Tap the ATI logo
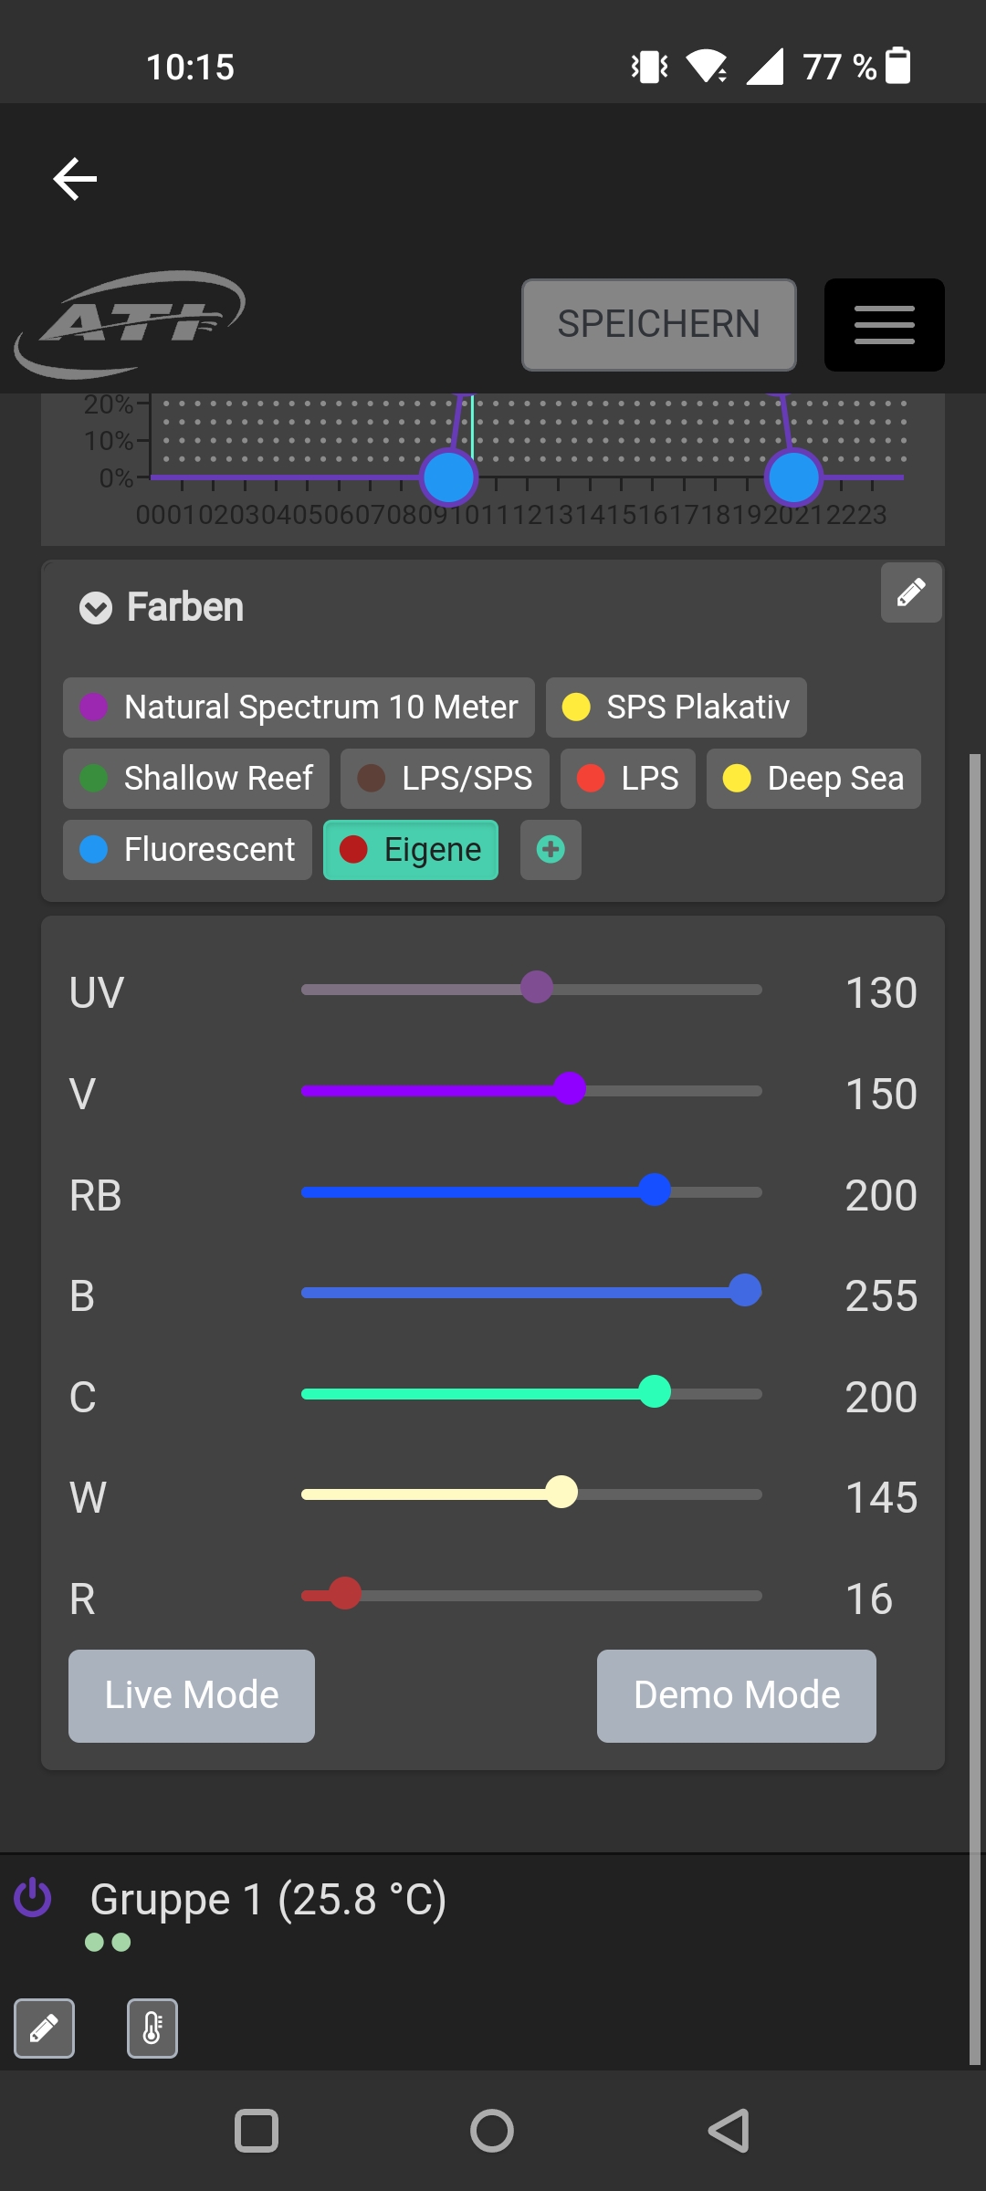The height and width of the screenshot is (2191, 986). [x=130, y=324]
